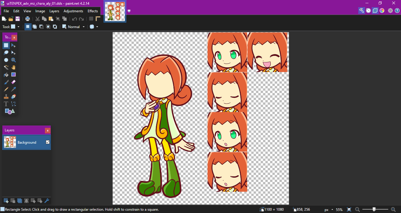Screen dimensions: 401x213
Task: Click the Print icon
Action: (x=28, y=19)
